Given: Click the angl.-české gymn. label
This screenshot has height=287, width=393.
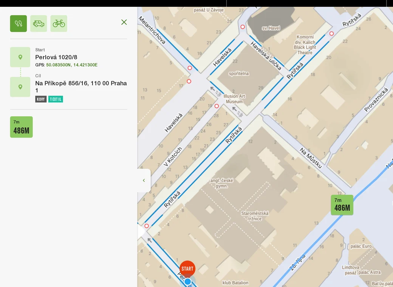Looking at the screenshot, I should (x=222, y=183).
